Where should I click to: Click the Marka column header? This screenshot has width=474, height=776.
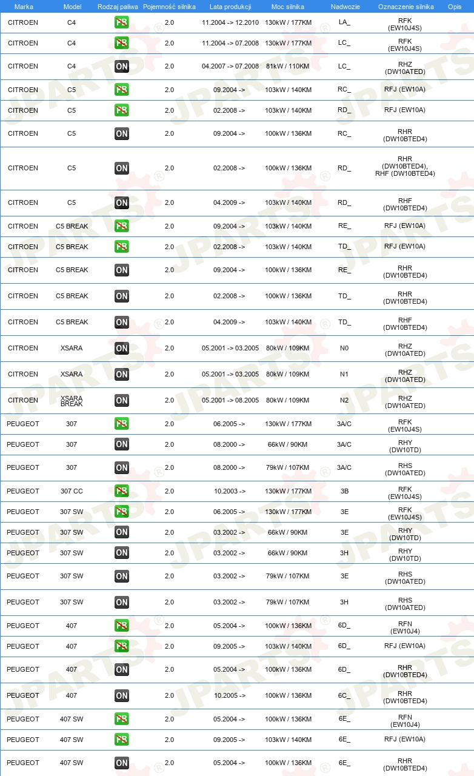pyautogui.click(x=23, y=7)
